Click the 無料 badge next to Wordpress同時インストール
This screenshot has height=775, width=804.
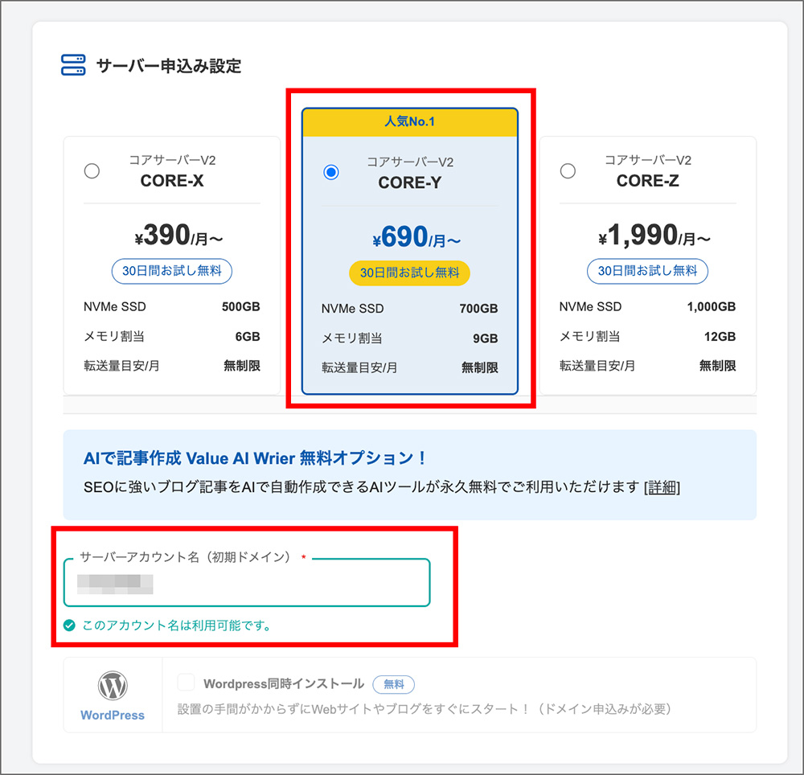395,685
